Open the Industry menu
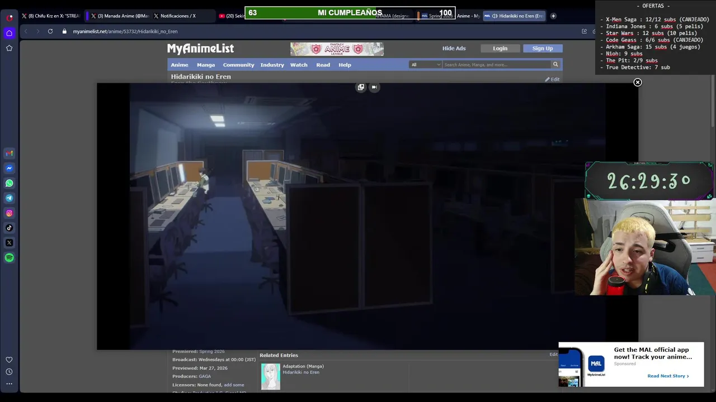 (272, 65)
